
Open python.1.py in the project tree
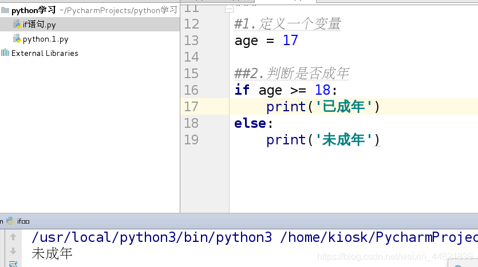45,39
